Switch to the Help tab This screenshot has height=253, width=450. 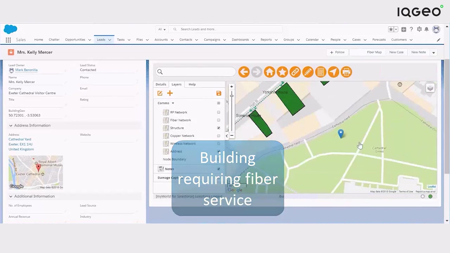pos(192,84)
